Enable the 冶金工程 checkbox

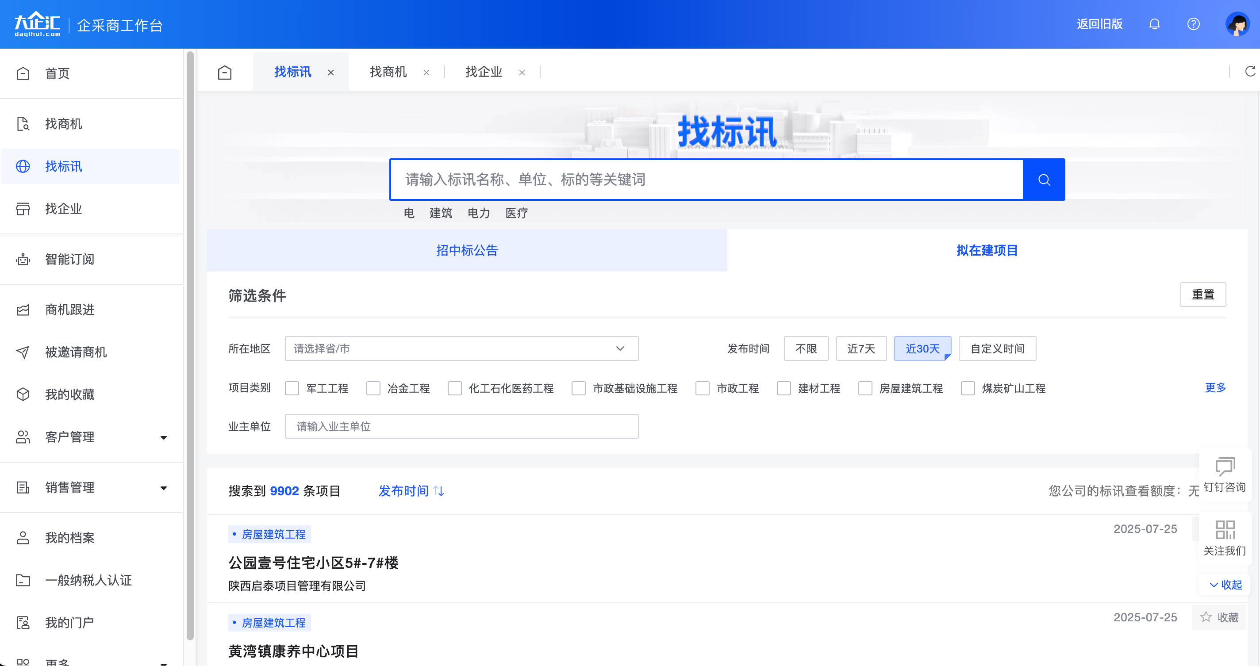tap(374, 388)
